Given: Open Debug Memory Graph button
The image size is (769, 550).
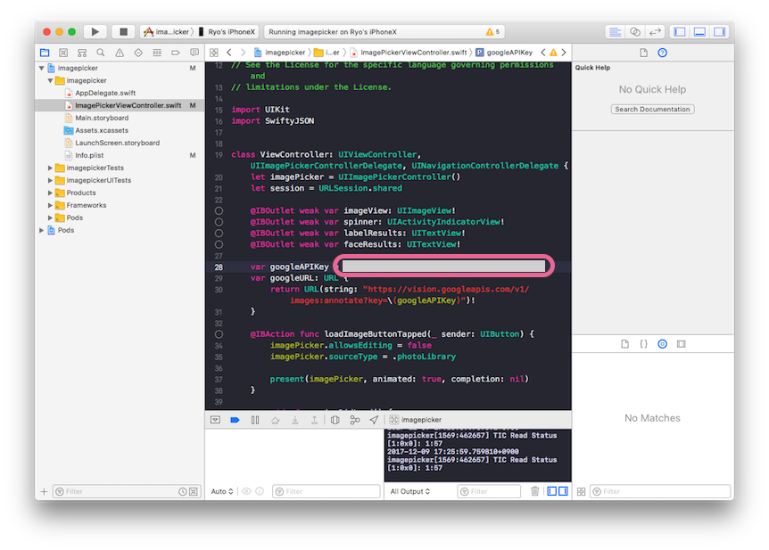Looking at the screenshot, I should point(354,420).
